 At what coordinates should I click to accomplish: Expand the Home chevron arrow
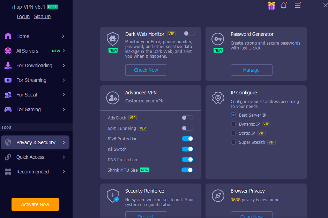pos(63,36)
